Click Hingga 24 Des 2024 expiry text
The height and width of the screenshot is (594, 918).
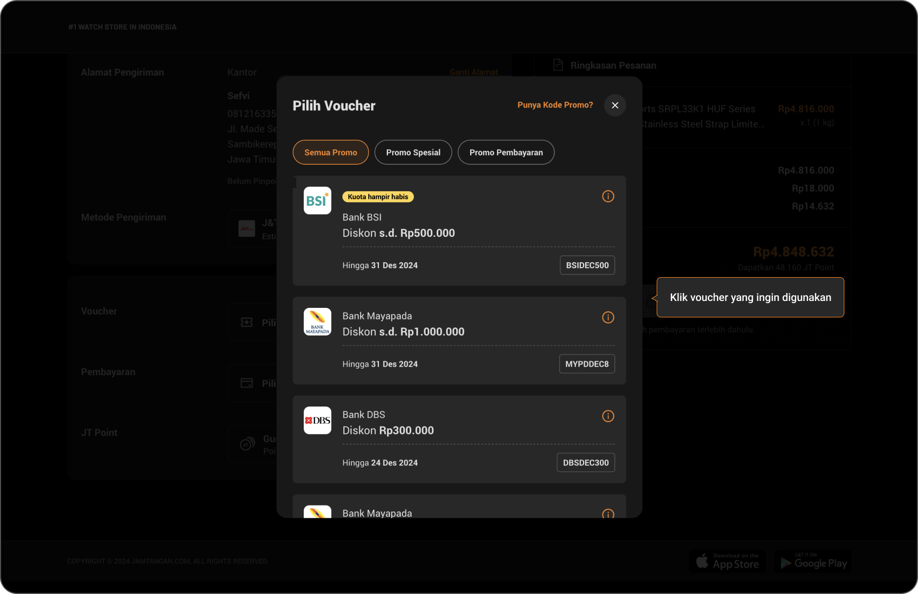pos(380,463)
